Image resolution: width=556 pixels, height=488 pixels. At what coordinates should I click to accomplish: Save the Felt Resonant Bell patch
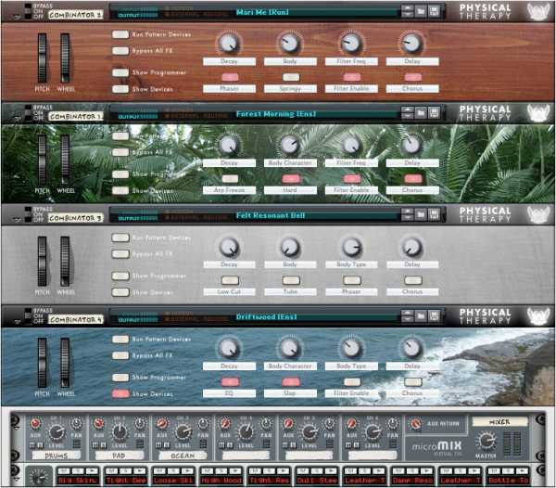pyautogui.click(x=434, y=214)
